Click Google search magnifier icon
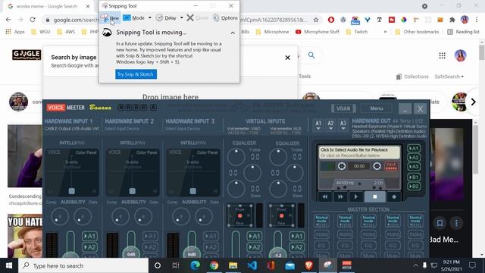485x273 pixels. [x=311, y=55]
